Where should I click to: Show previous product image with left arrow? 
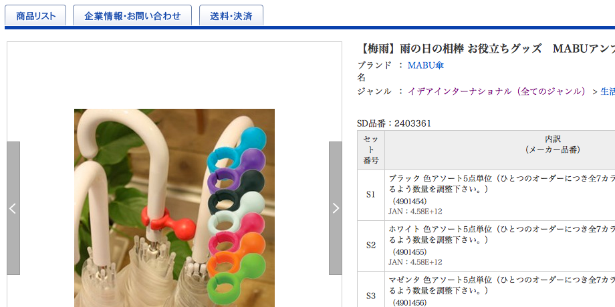pyautogui.click(x=13, y=208)
